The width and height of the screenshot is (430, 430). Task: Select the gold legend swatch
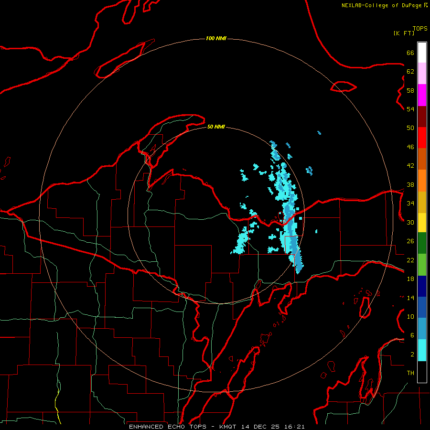click(x=422, y=202)
